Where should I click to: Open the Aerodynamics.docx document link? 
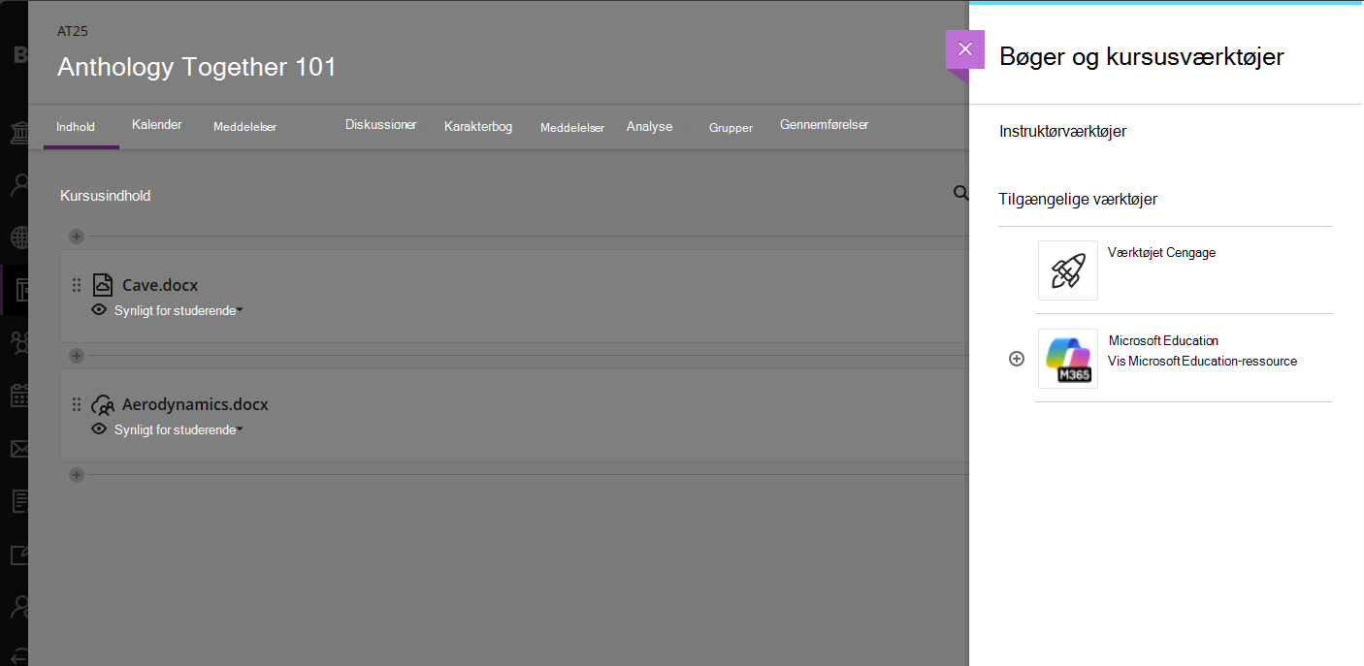click(x=195, y=404)
